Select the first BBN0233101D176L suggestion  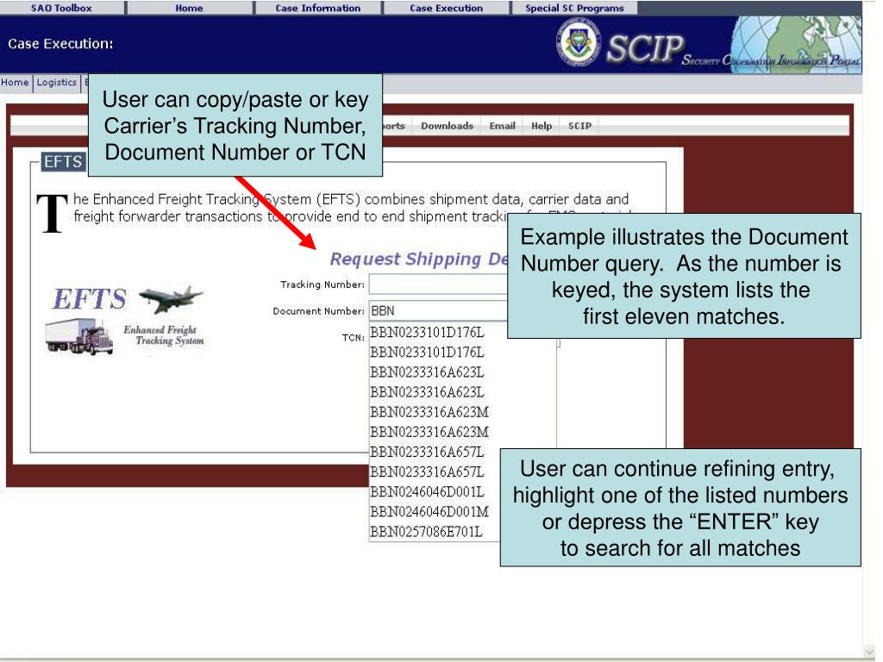coord(427,333)
